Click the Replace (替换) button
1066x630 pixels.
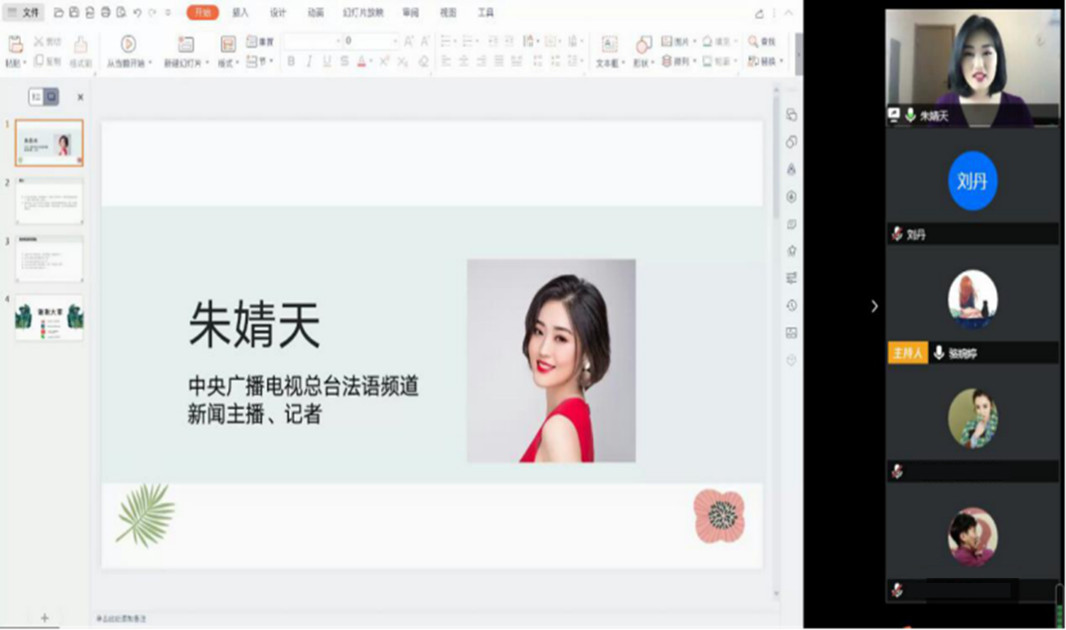pos(764,61)
